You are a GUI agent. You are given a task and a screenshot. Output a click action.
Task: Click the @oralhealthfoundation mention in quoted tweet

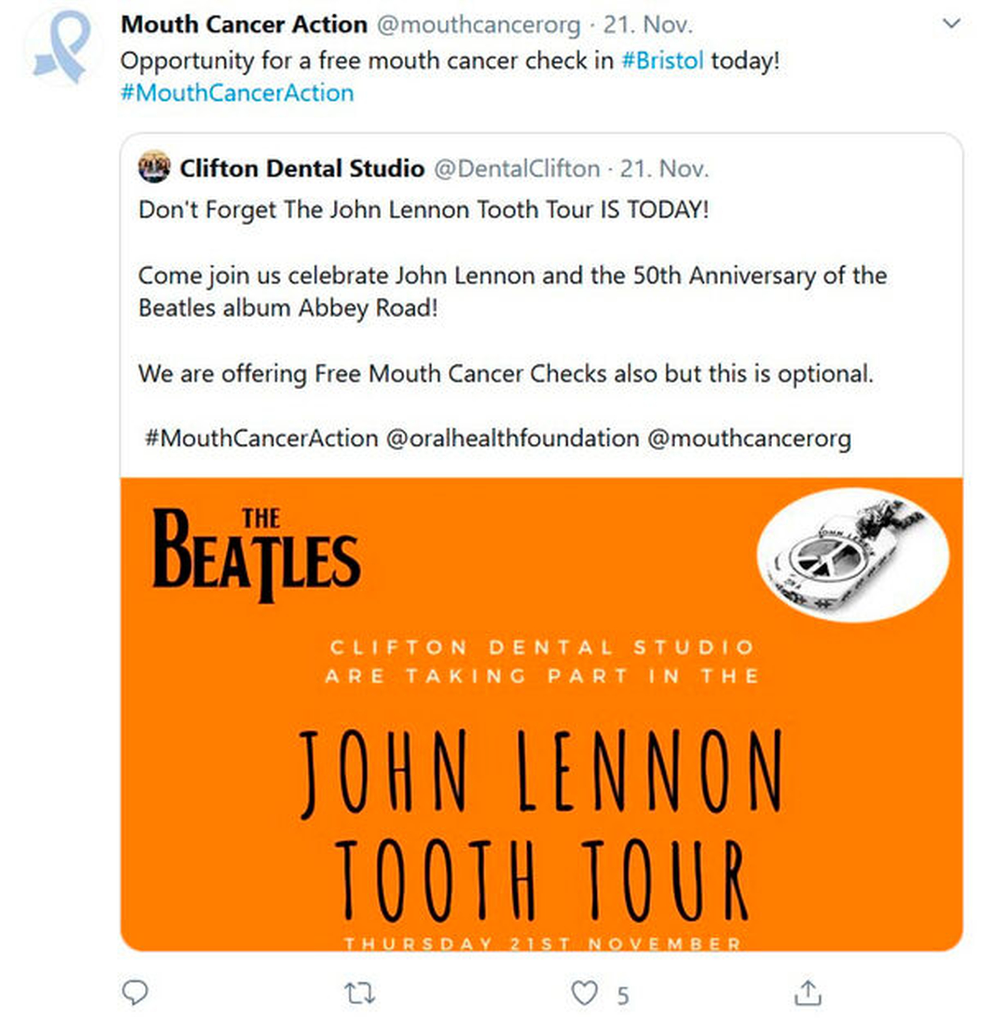click(513, 438)
